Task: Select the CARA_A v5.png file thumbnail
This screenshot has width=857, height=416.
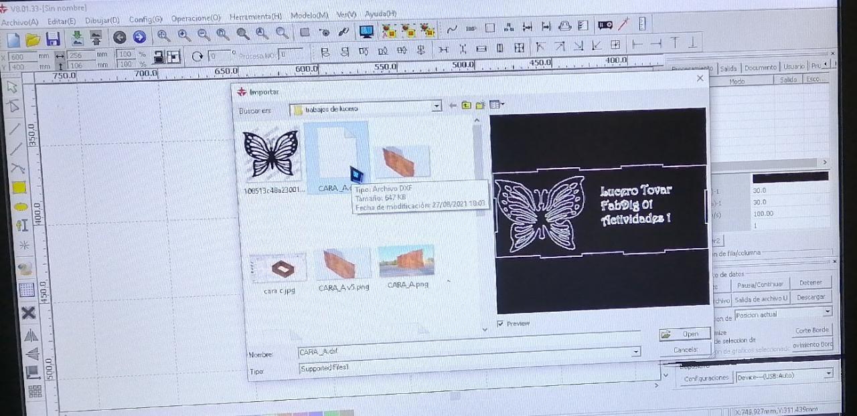Action: click(343, 264)
